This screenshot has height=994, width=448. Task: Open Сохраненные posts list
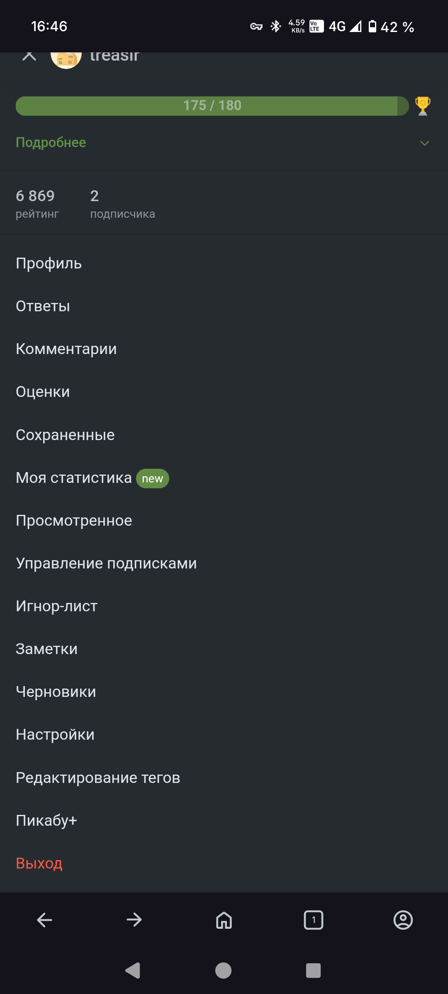click(65, 435)
